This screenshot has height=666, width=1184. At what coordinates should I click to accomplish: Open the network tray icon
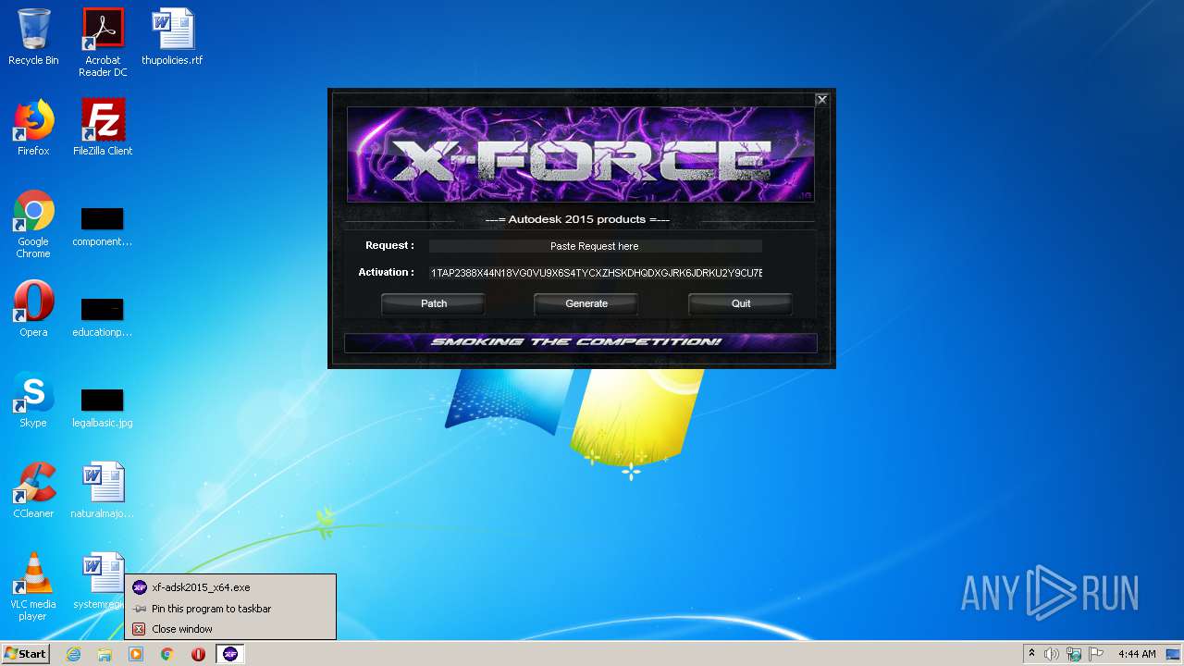[x=1074, y=654]
